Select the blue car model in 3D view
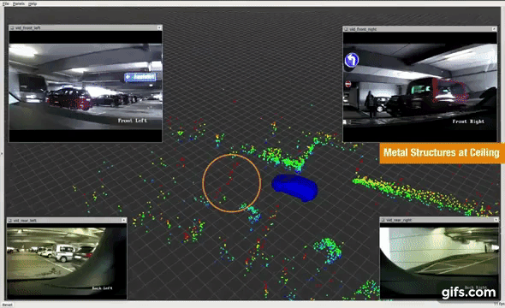 295,187
